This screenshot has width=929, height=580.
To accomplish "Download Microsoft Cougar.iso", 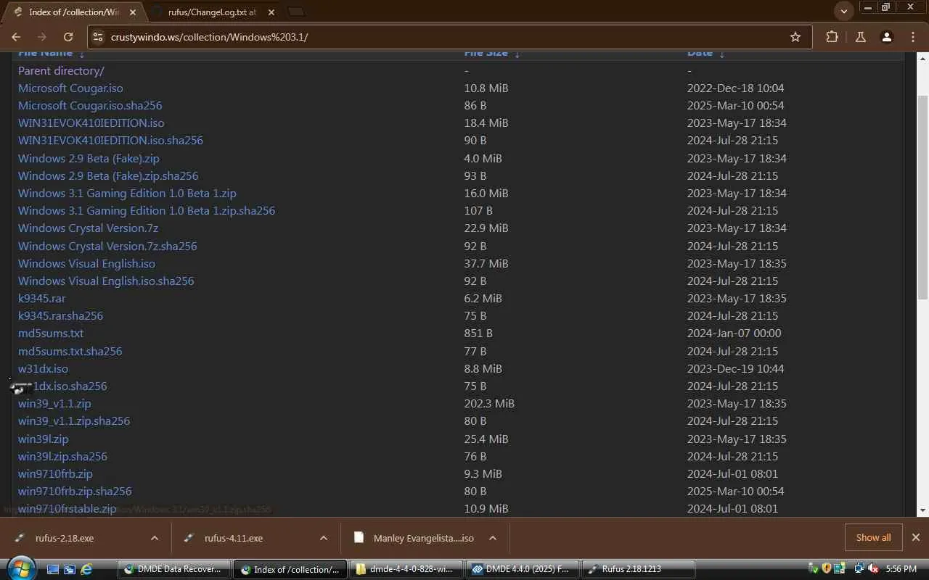I will 70,88.
